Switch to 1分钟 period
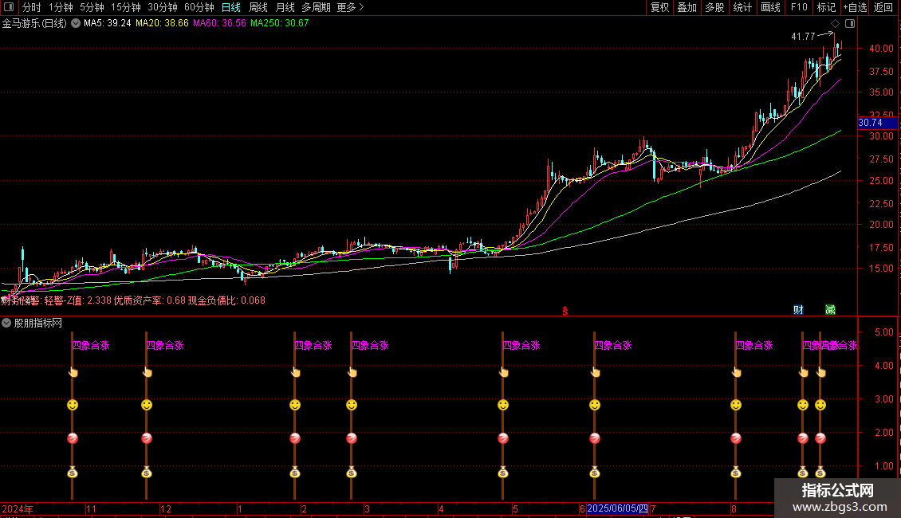 coord(61,7)
